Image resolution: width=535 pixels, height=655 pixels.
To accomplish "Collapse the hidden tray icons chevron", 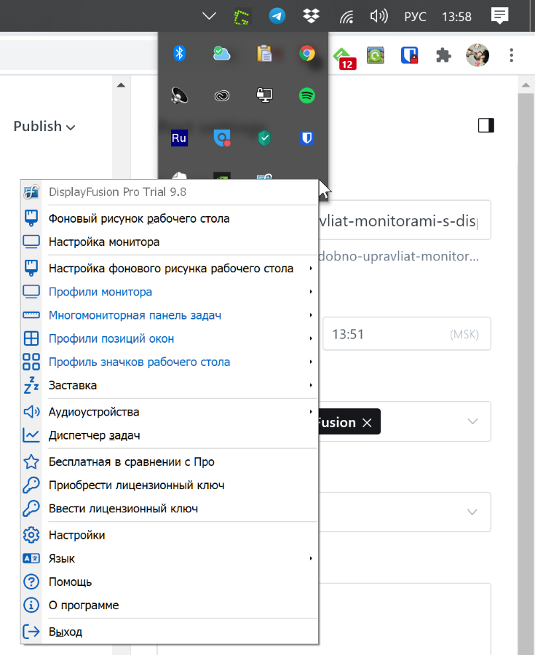I will pos(209,16).
